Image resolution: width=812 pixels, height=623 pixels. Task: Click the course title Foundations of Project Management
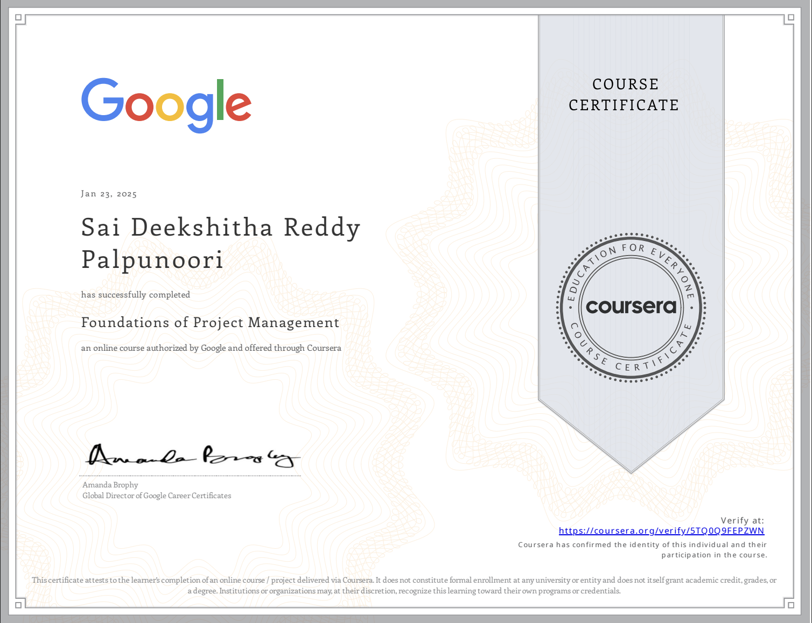tap(210, 323)
